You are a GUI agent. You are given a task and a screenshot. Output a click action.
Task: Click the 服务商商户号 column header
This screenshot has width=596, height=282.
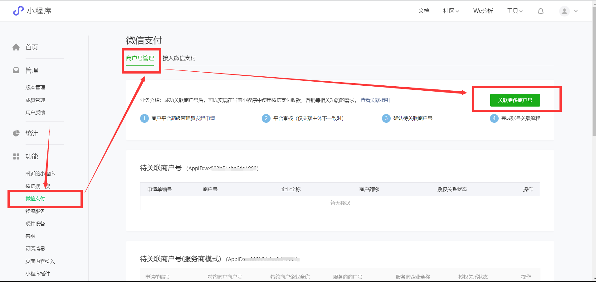[348, 277]
